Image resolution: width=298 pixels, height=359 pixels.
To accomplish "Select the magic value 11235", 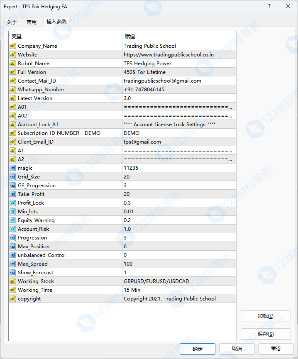I will tap(131, 168).
